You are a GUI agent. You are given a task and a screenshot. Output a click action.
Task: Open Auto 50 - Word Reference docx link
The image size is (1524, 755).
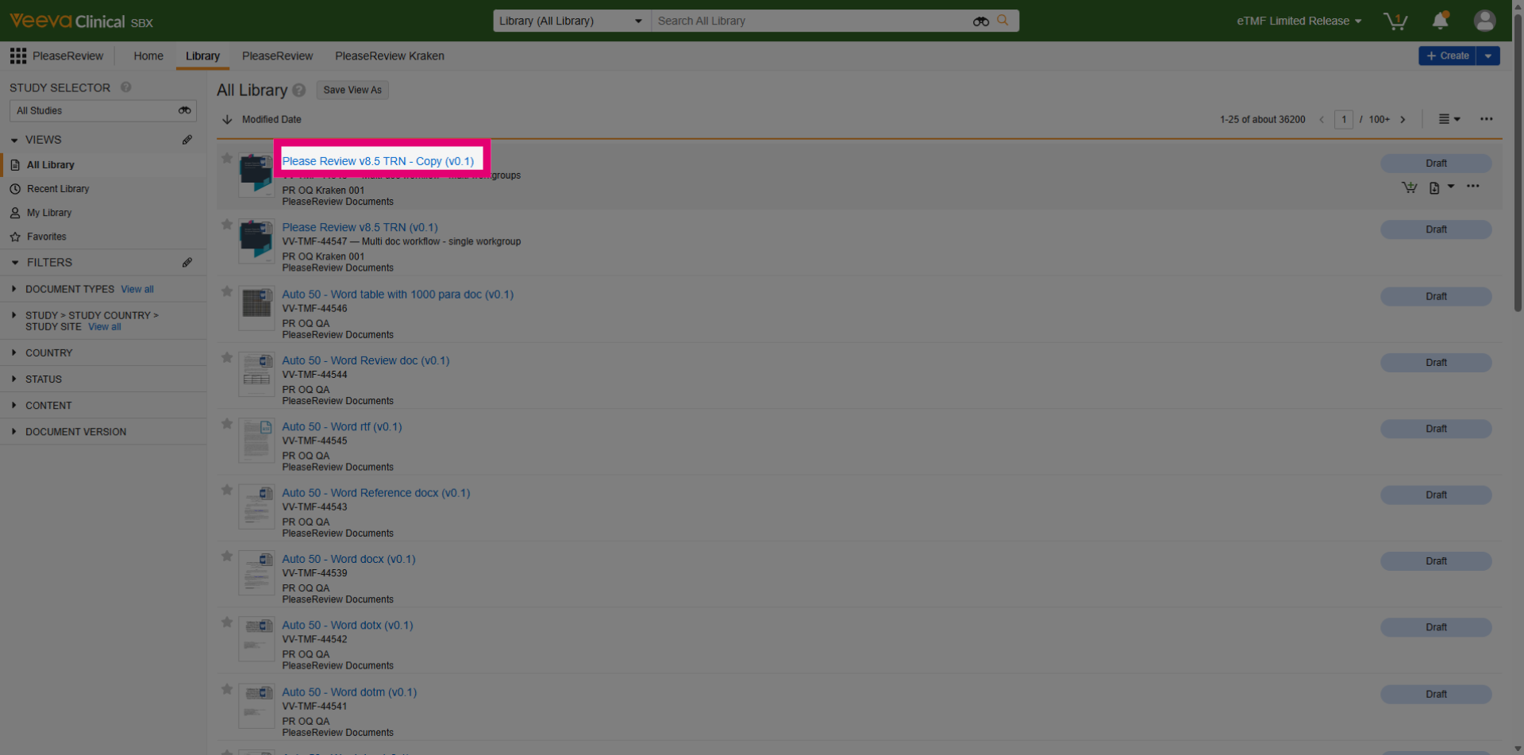point(376,493)
